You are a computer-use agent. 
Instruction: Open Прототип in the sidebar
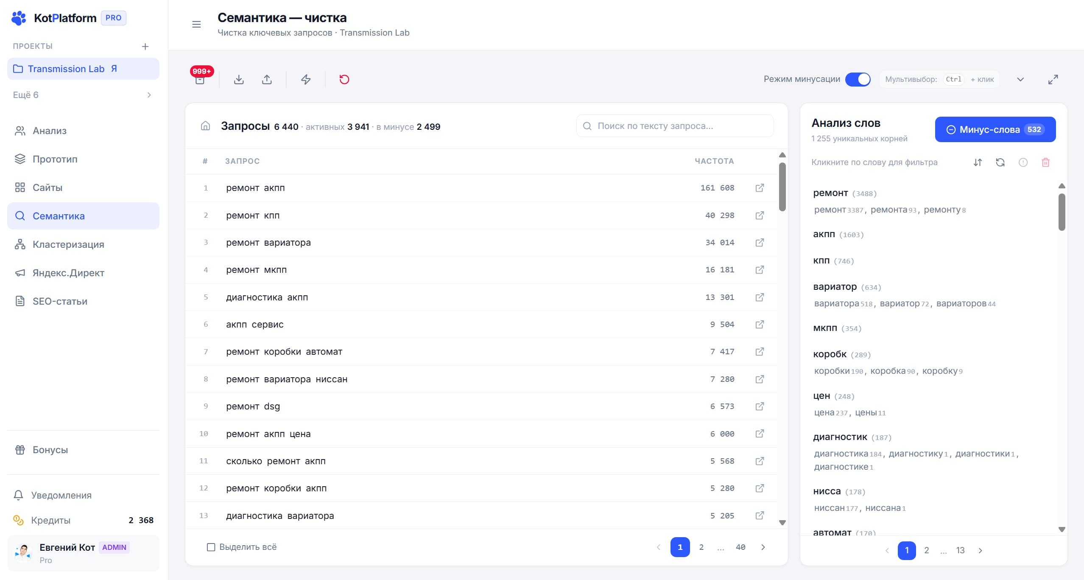(x=83, y=159)
